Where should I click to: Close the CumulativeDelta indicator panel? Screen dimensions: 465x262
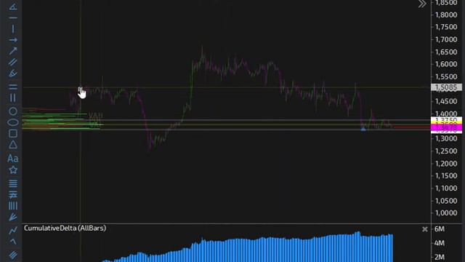coord(425,229)
